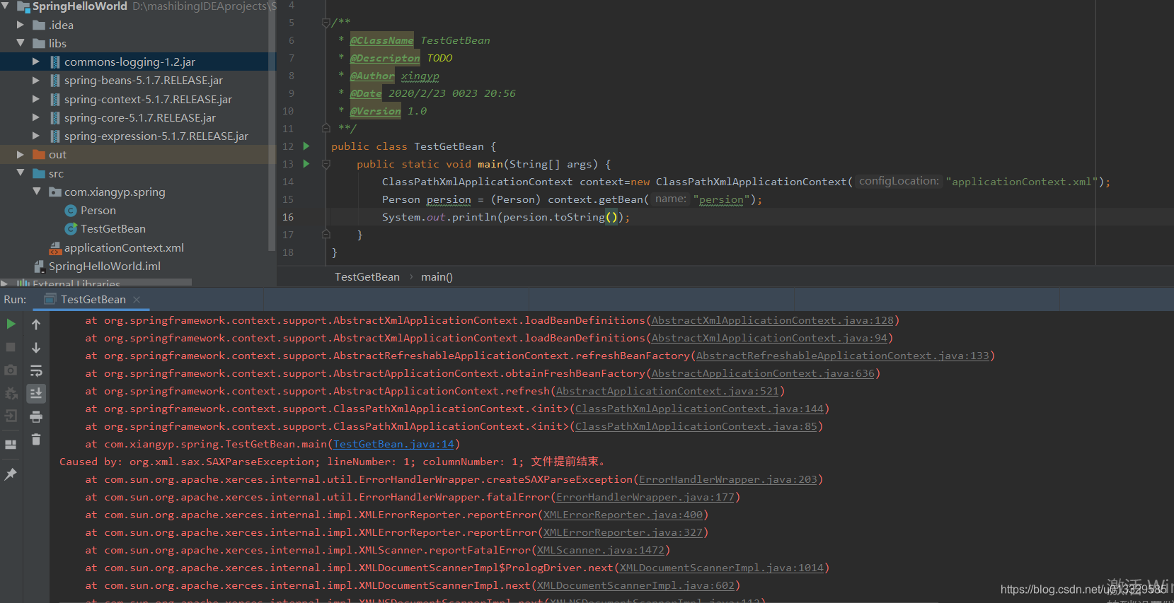The height and width of the screenshot is (603, 1174).
Task: Fold the main method at line 13
Action: tap(326, 164)
